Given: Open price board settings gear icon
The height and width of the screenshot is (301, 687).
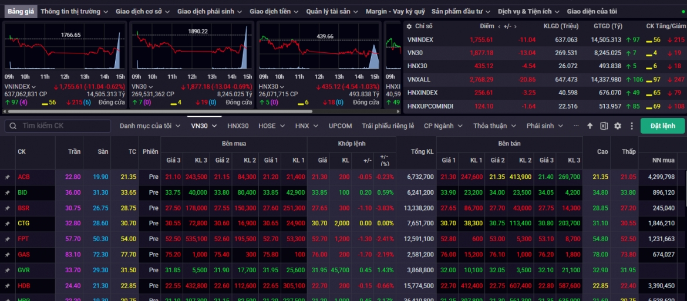Looking at the screenshot, I should pyautogui.click(x=618, y=126).
